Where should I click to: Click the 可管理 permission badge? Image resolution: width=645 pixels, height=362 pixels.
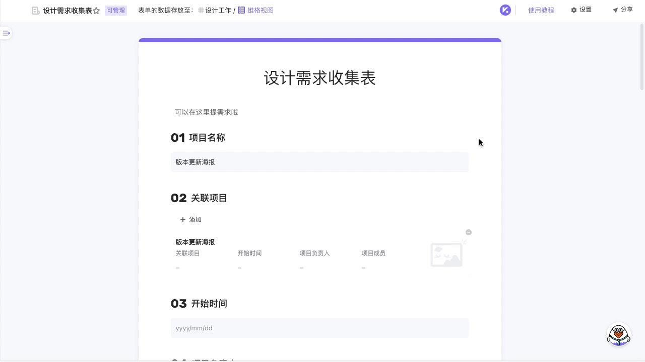(115, 11)
